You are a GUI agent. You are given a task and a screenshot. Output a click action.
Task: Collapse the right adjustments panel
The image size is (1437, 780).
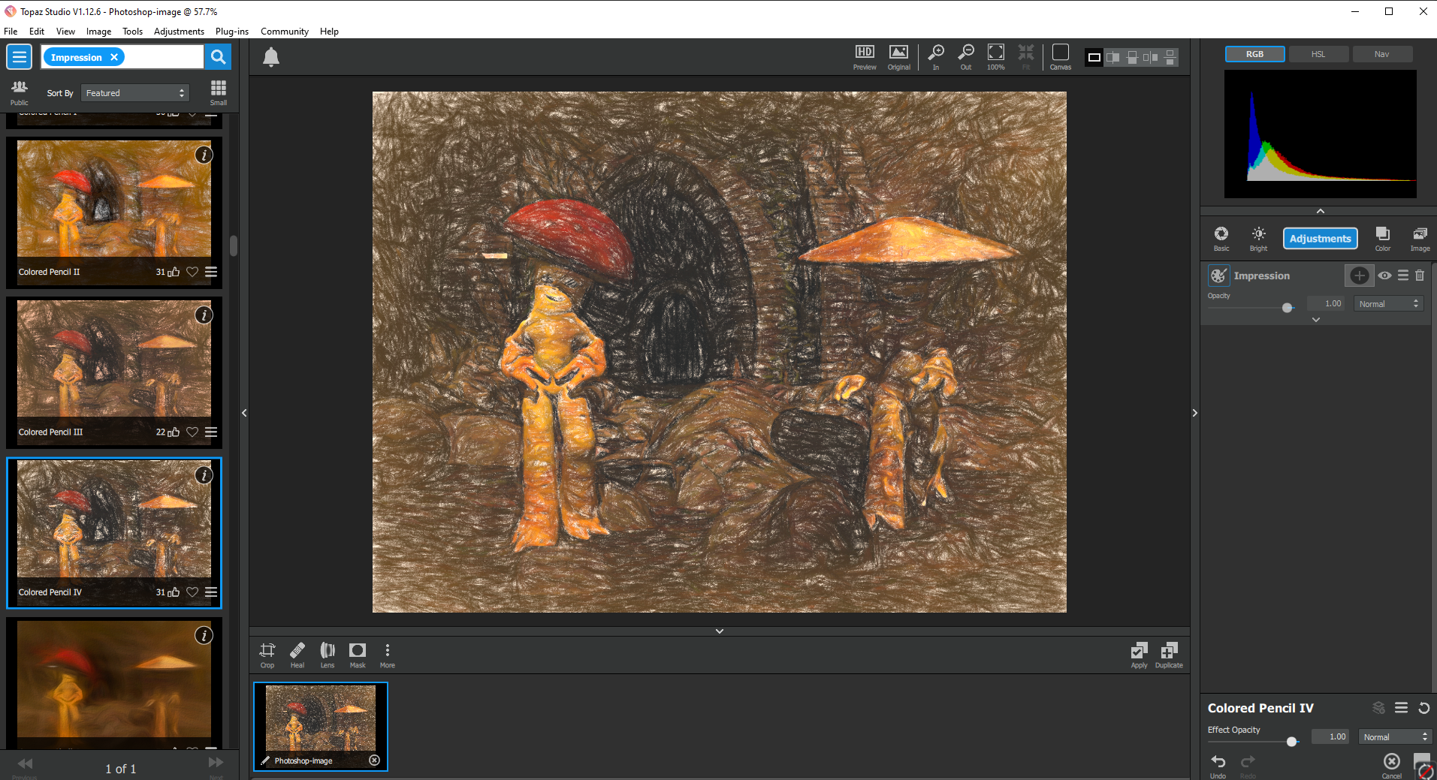pos(1195,413)
